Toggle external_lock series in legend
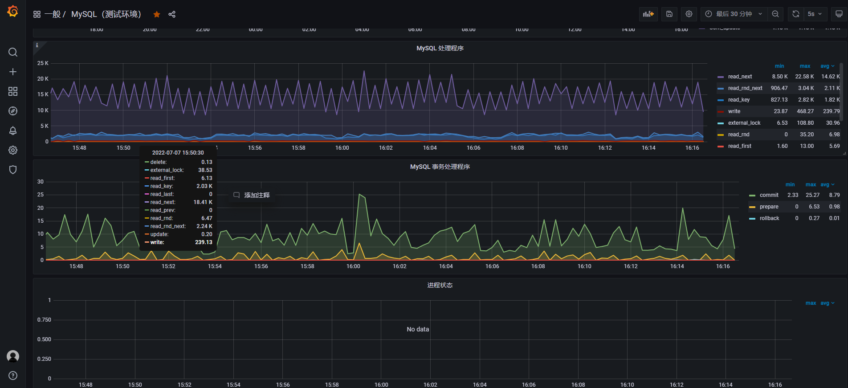This screenshot has height=388, width=848. pos(744,123)
